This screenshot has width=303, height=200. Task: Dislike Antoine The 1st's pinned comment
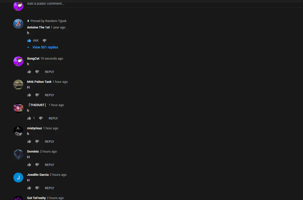(x=45, y=41)
